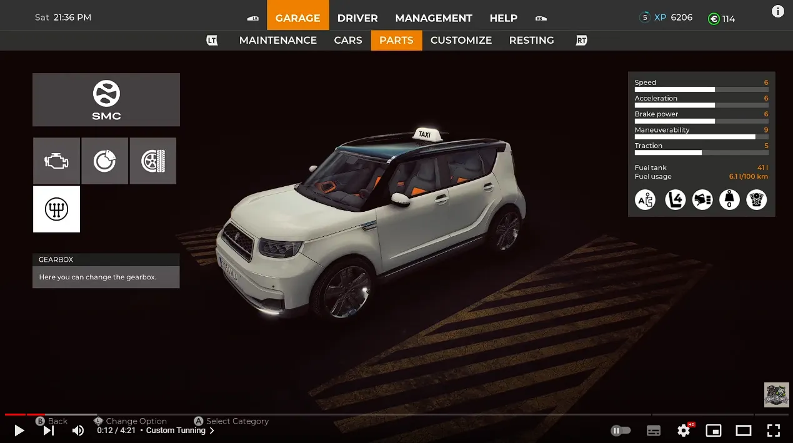Click the RB shoulder button icon
793x443 pixels.
tap(541, 19)
